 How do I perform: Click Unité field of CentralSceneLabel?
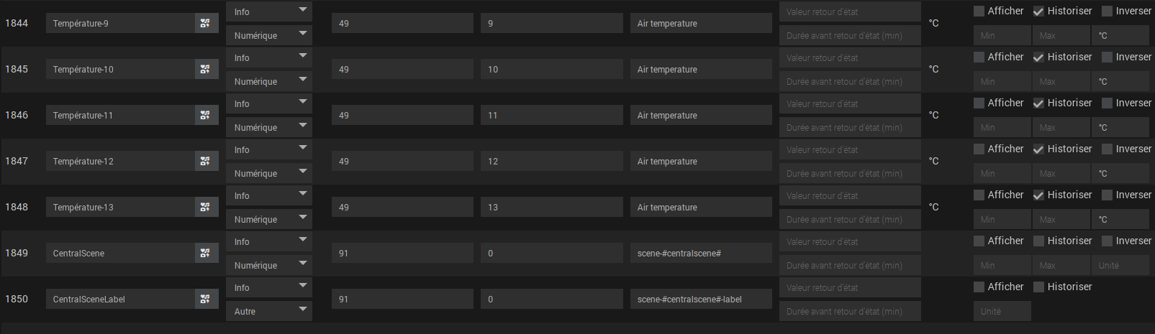click(x=1002, y=311)
